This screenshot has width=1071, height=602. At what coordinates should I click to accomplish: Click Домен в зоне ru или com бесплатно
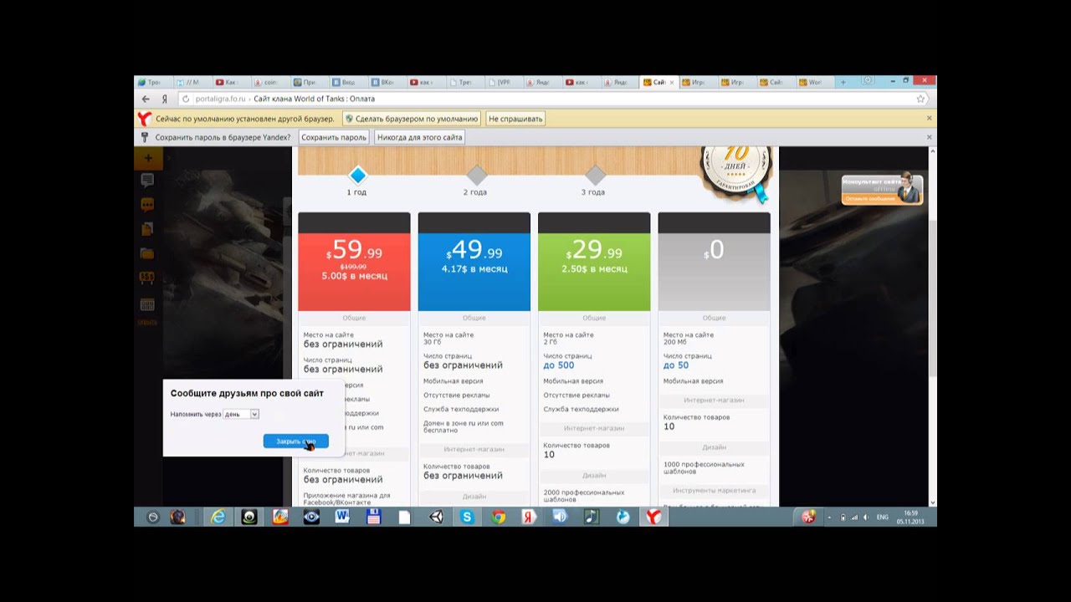coord(464,426)
